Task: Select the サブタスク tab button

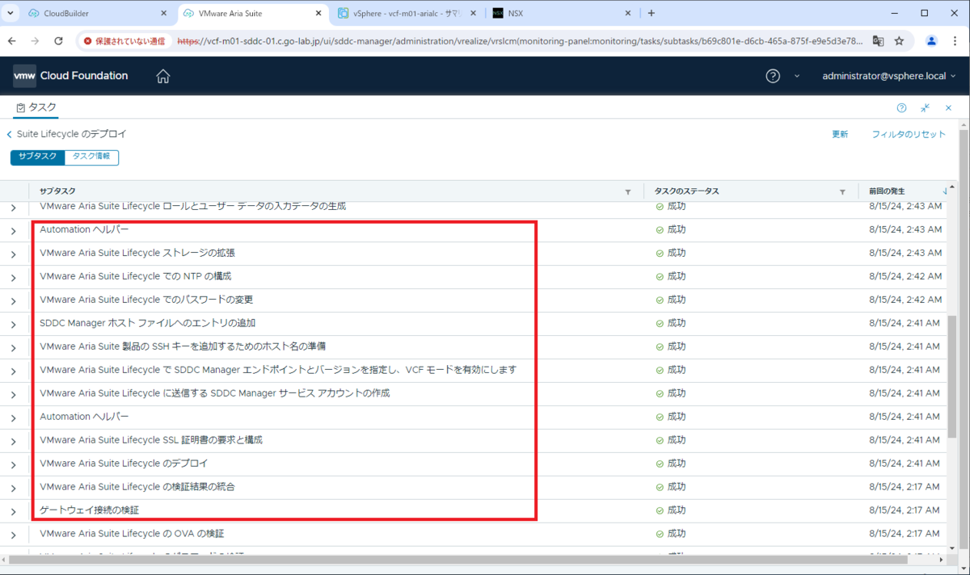Action: (37, 157)
